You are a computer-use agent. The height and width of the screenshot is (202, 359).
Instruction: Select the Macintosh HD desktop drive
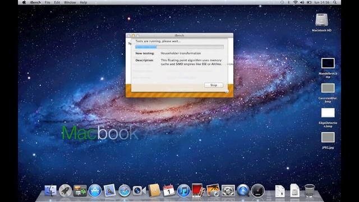coord(321,22)
